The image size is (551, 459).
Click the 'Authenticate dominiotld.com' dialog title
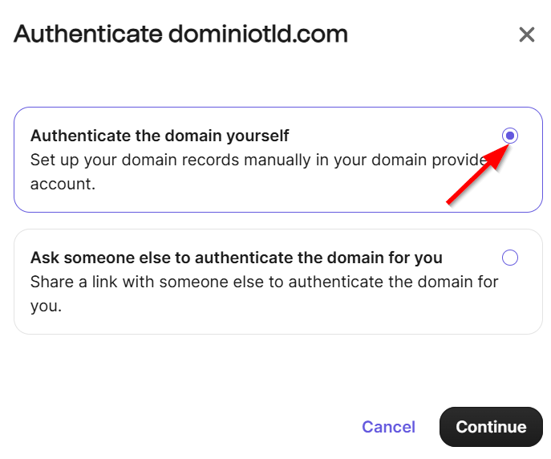tap(181, 35)
